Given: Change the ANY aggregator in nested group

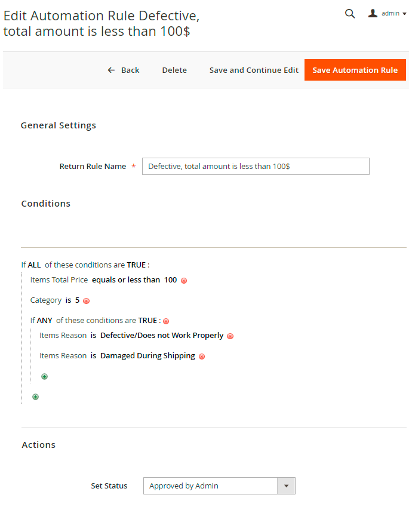Looking at the screenshot, I should point(45,321).
